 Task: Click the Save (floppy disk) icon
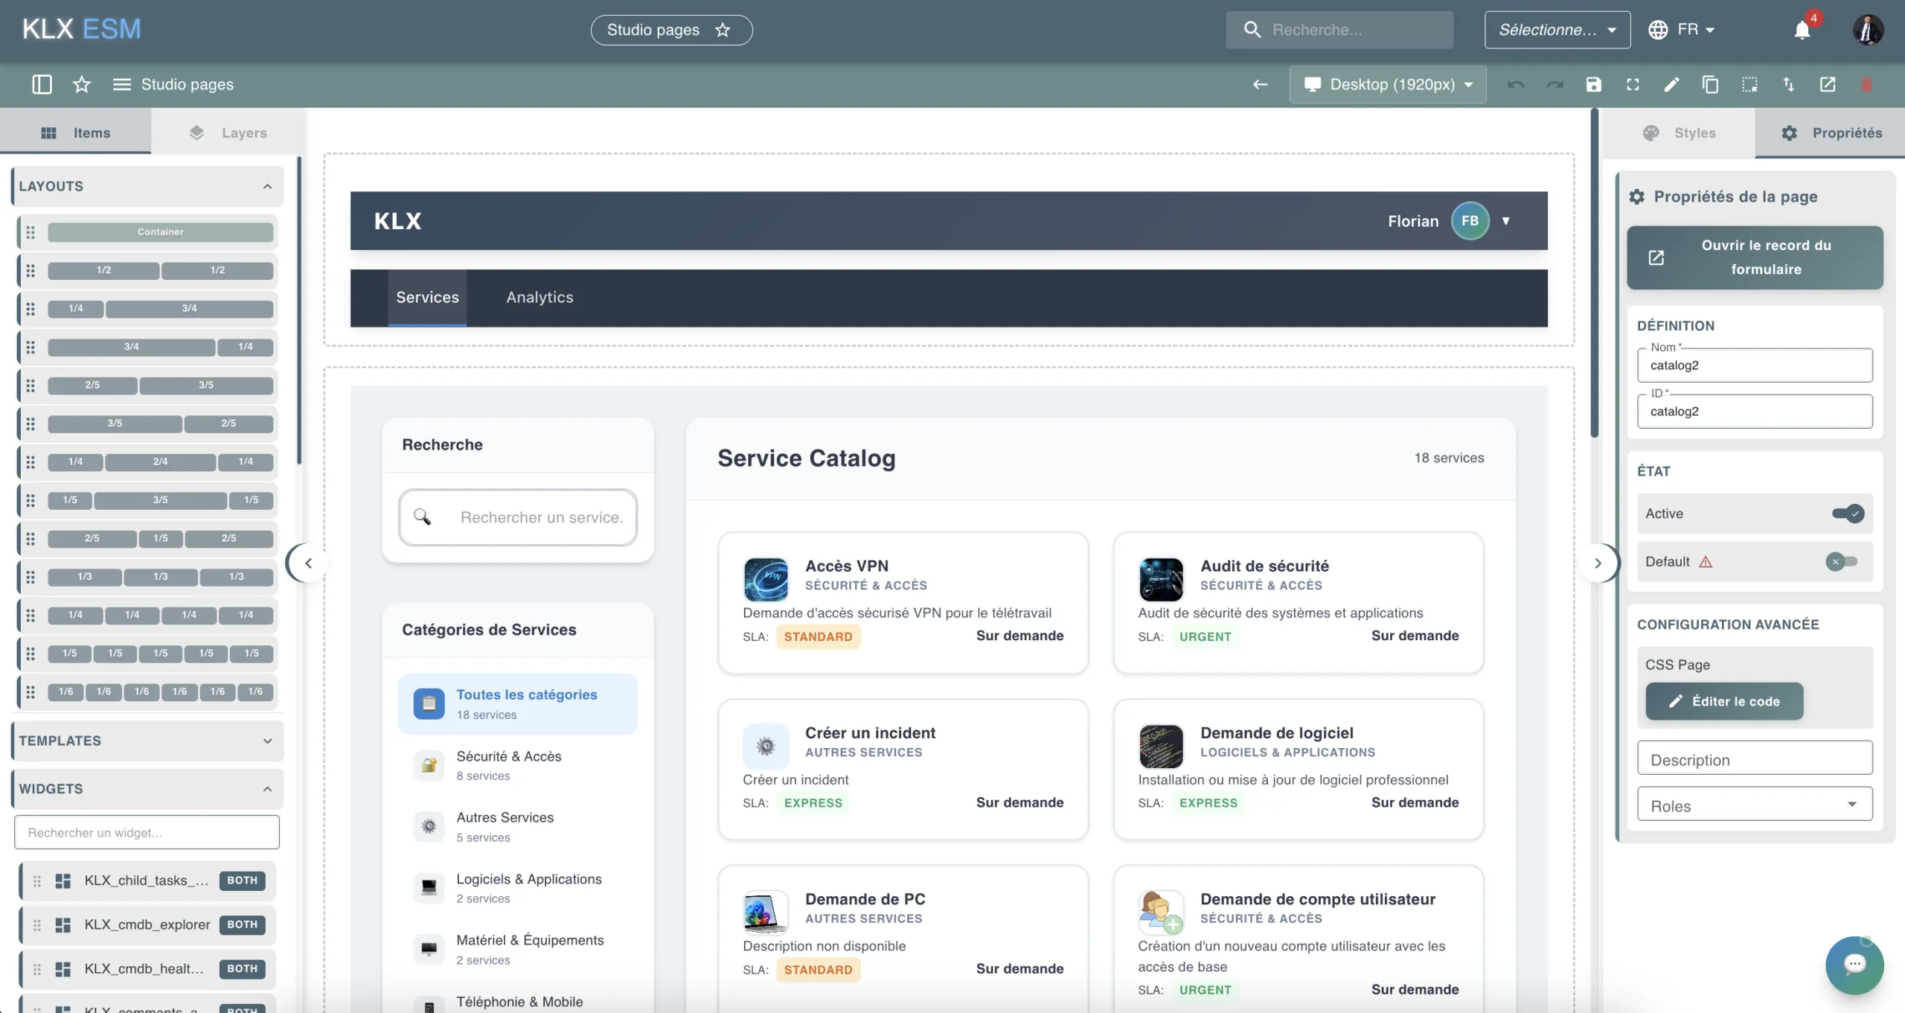1593,84
